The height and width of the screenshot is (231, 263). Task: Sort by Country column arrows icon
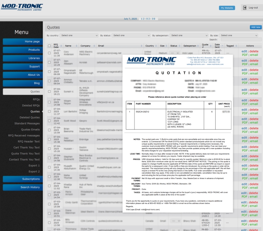[156, 46]
